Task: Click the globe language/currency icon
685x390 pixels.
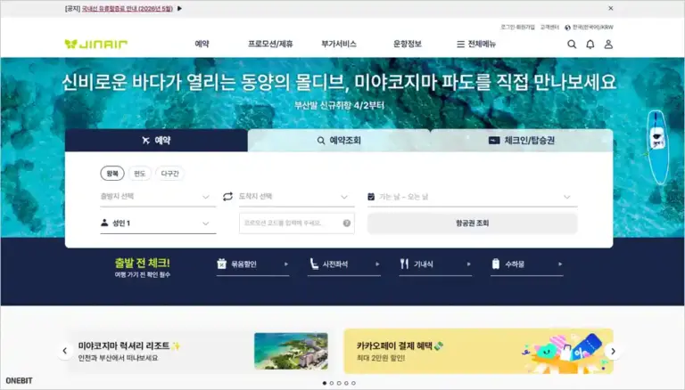Action: click(568, 27)
